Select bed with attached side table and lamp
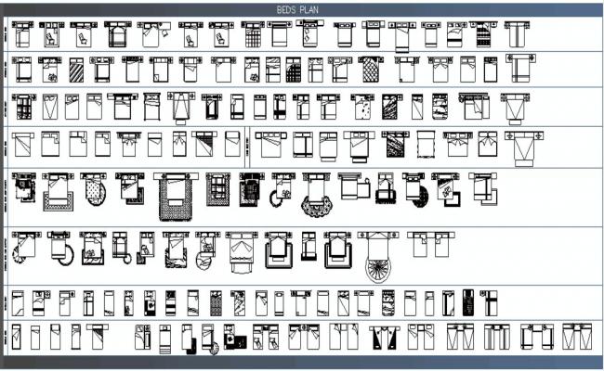 pyautogui.click(x=354, y=186)
